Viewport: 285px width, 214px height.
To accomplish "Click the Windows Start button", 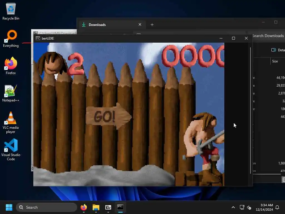I will (9, 207).
